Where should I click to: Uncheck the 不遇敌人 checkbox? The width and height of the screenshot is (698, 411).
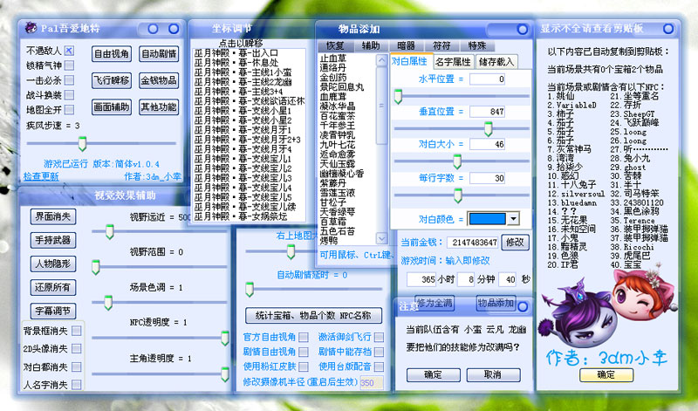(70, 51)
